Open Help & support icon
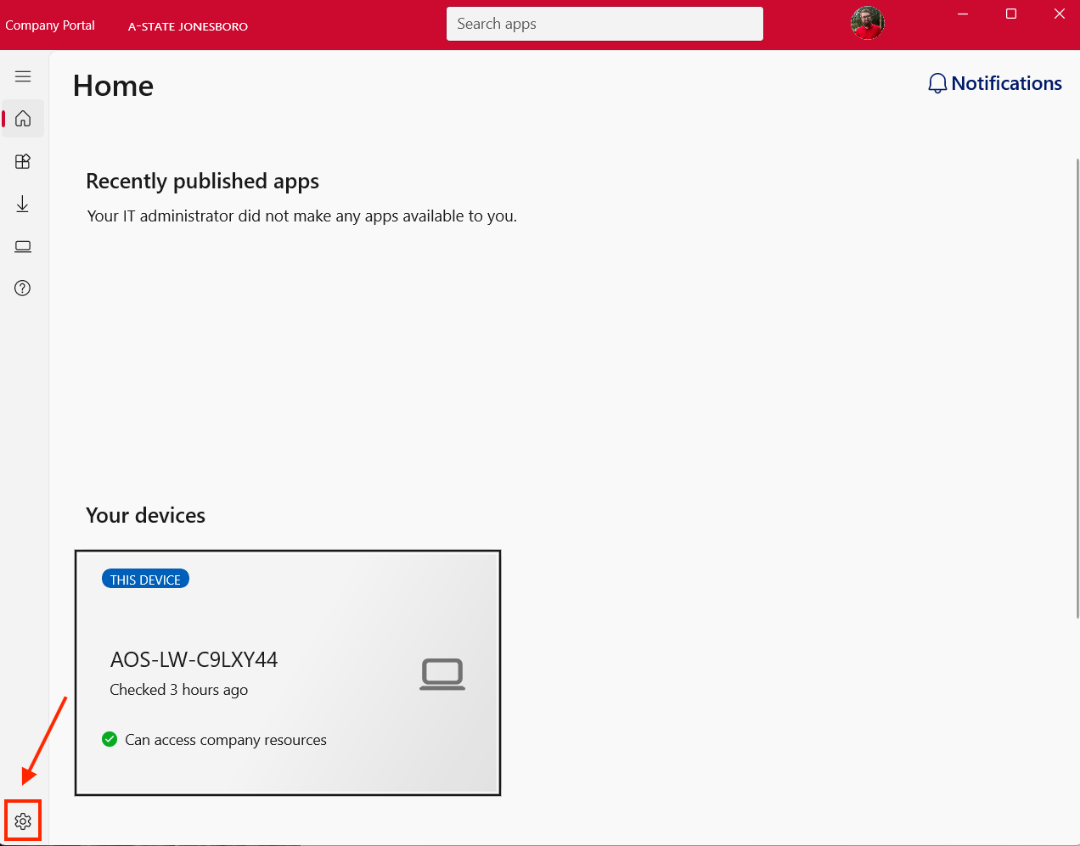 pos(23,289)
